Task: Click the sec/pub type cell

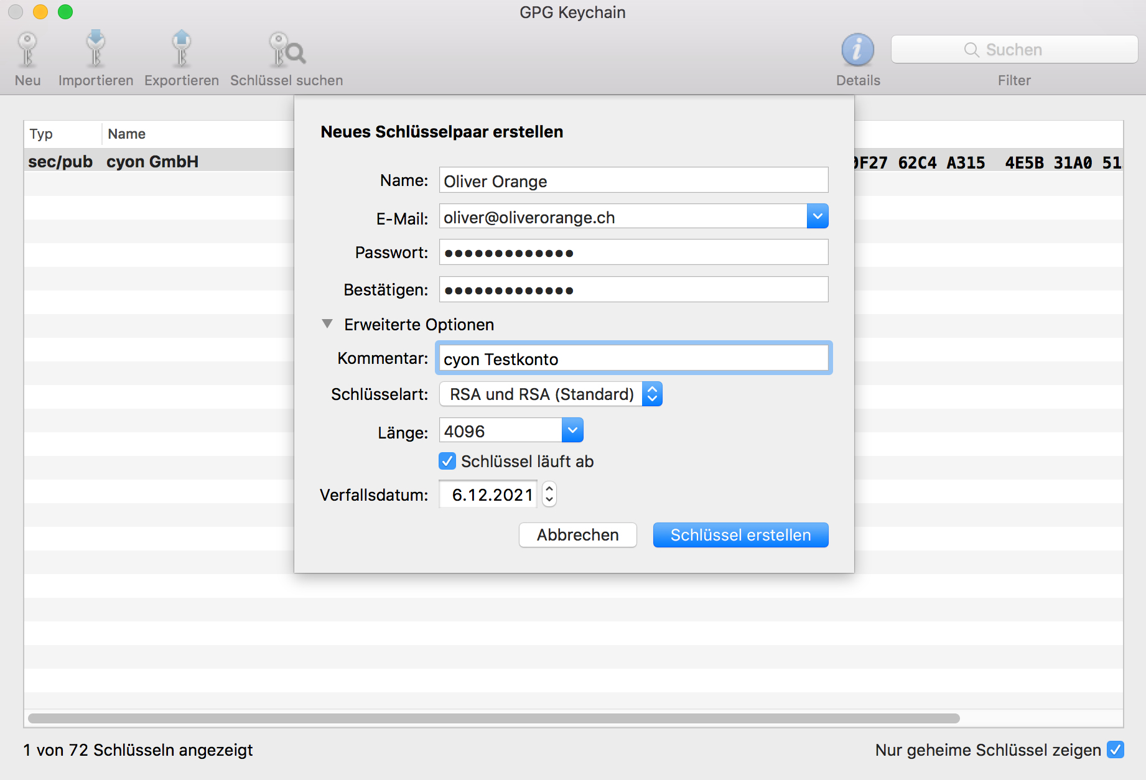Action: 60,162
